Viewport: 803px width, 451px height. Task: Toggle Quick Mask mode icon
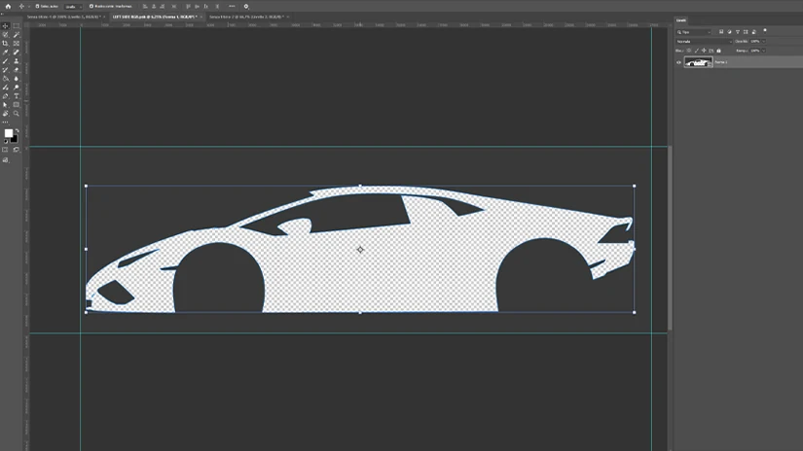tap(6, 150)
